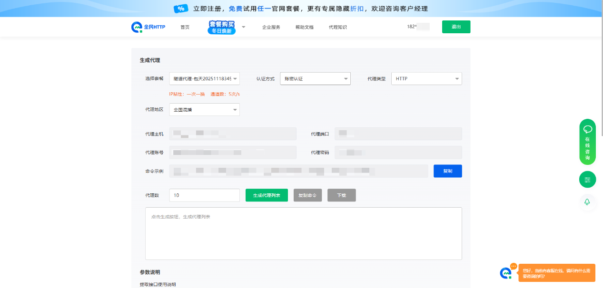Click the 全民HTTP logo

tap(148, 27)
